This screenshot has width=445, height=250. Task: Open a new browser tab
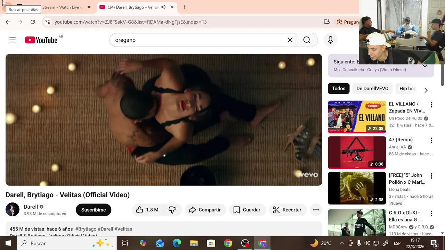(x=184, y=7)
